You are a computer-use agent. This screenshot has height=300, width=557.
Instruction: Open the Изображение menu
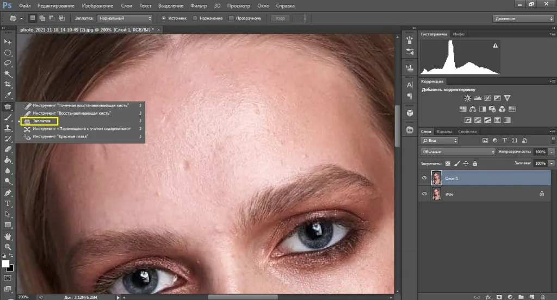tap(98, 5)
